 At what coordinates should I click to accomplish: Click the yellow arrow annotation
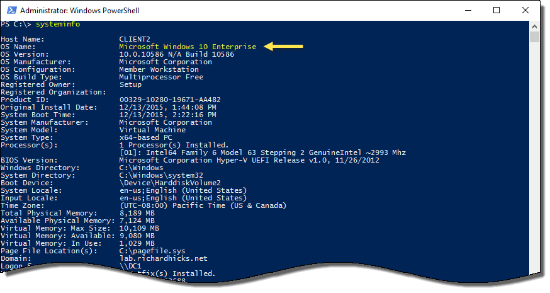tap(284, 46)
